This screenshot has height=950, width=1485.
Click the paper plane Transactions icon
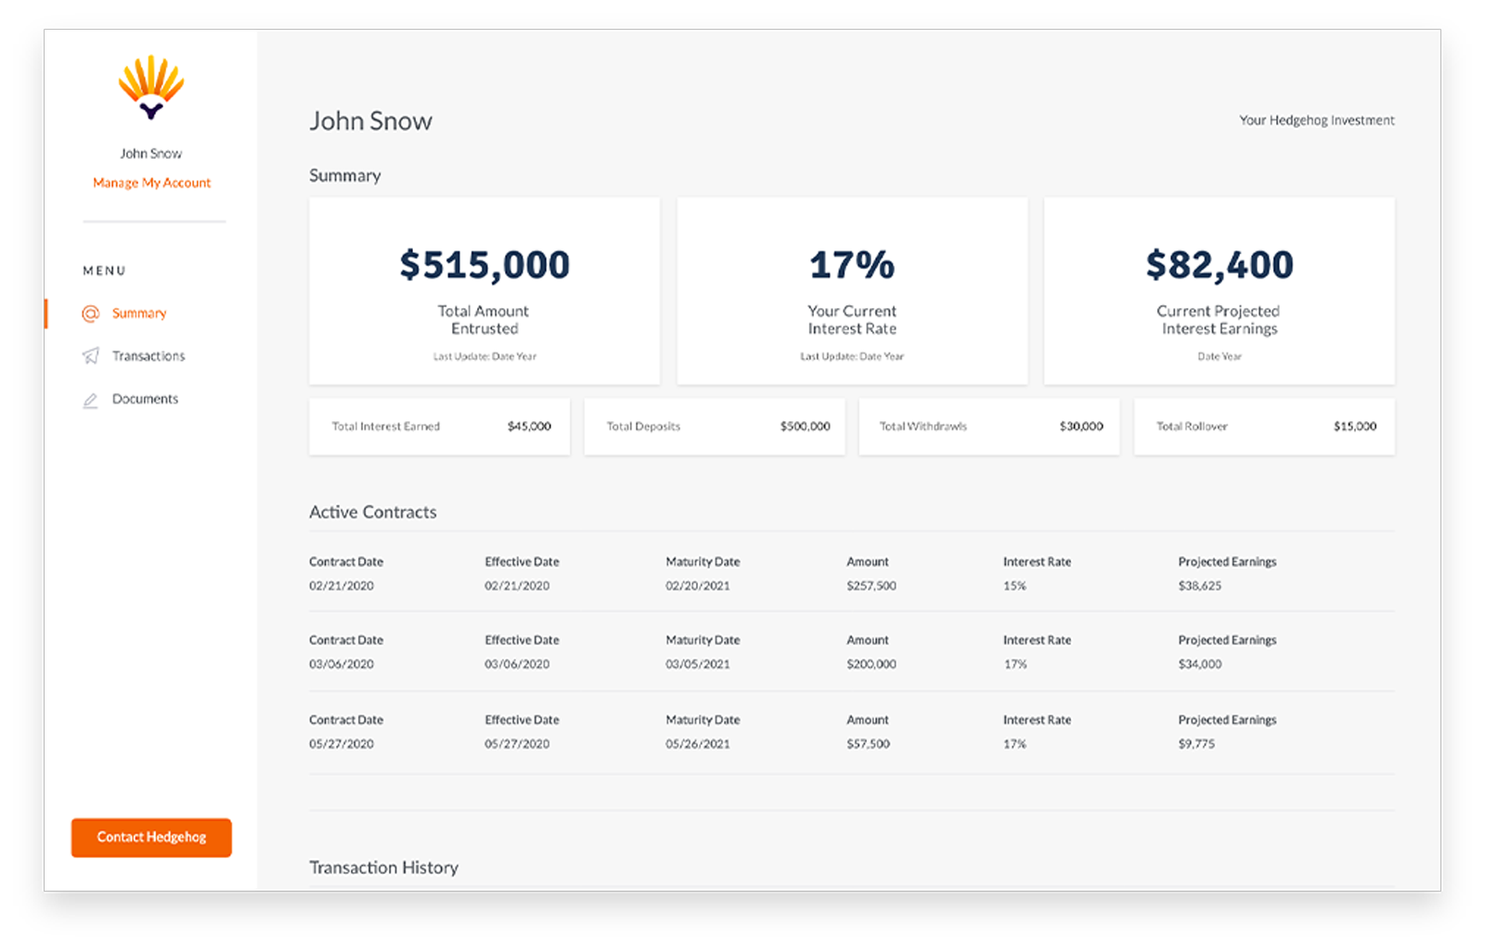(89, 355)
